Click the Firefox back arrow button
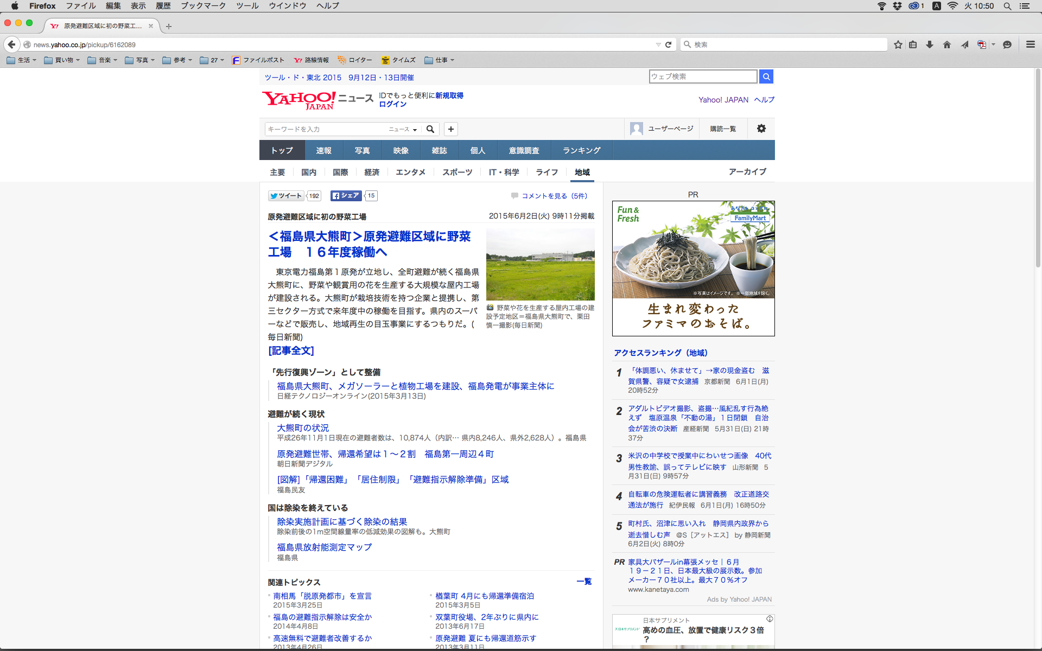Image resolution: width=1042 pixels, height=651 pixels. click(11, 44)
